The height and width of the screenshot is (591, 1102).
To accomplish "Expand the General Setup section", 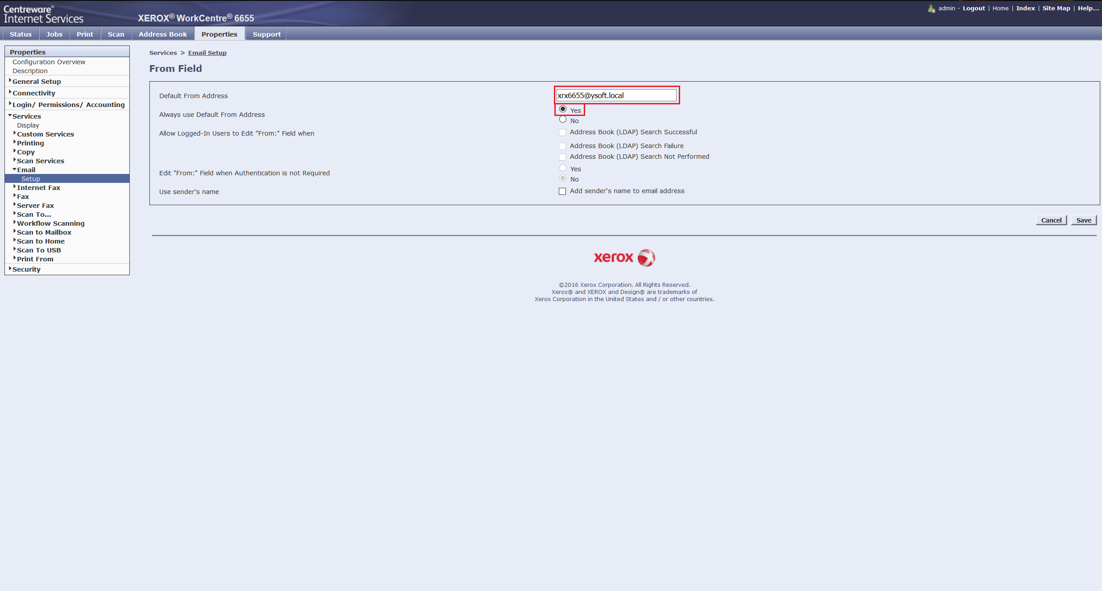I will click(37, 81).
